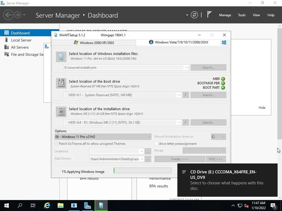Switch to Server Manager taskbar icon
This screenshot has width=282, height=211.
(87, 206)
